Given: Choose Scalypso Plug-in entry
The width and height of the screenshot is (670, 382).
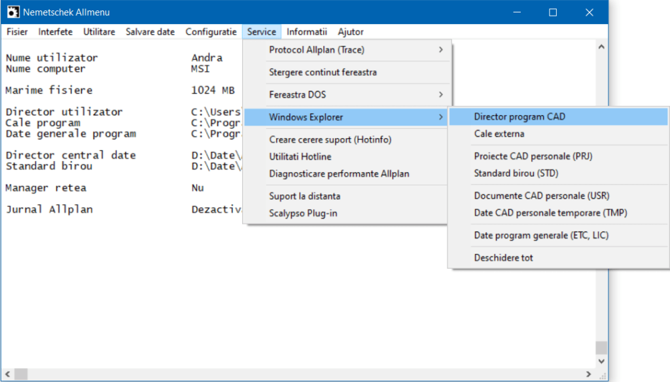Looking at the screenshot, I should coord(347,213).
